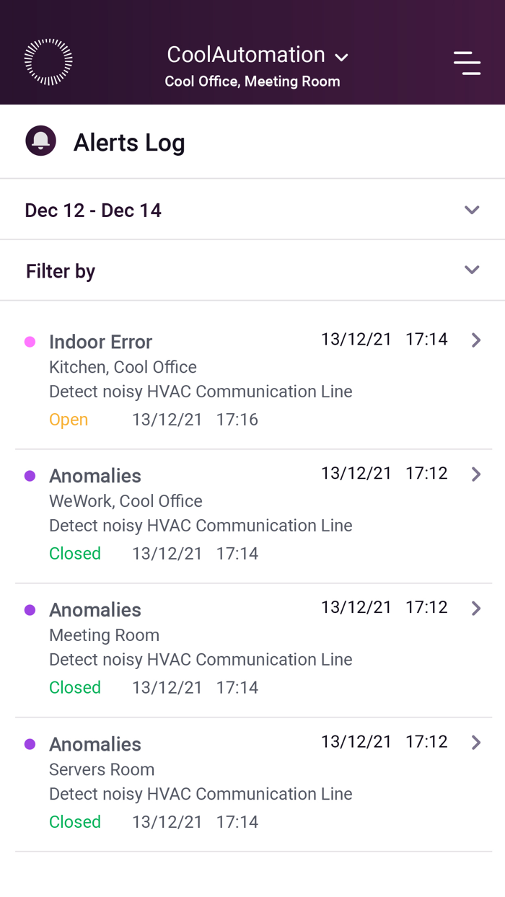
Task: Click the CoolAutomation spinner logo
Action: click(48, 61)
